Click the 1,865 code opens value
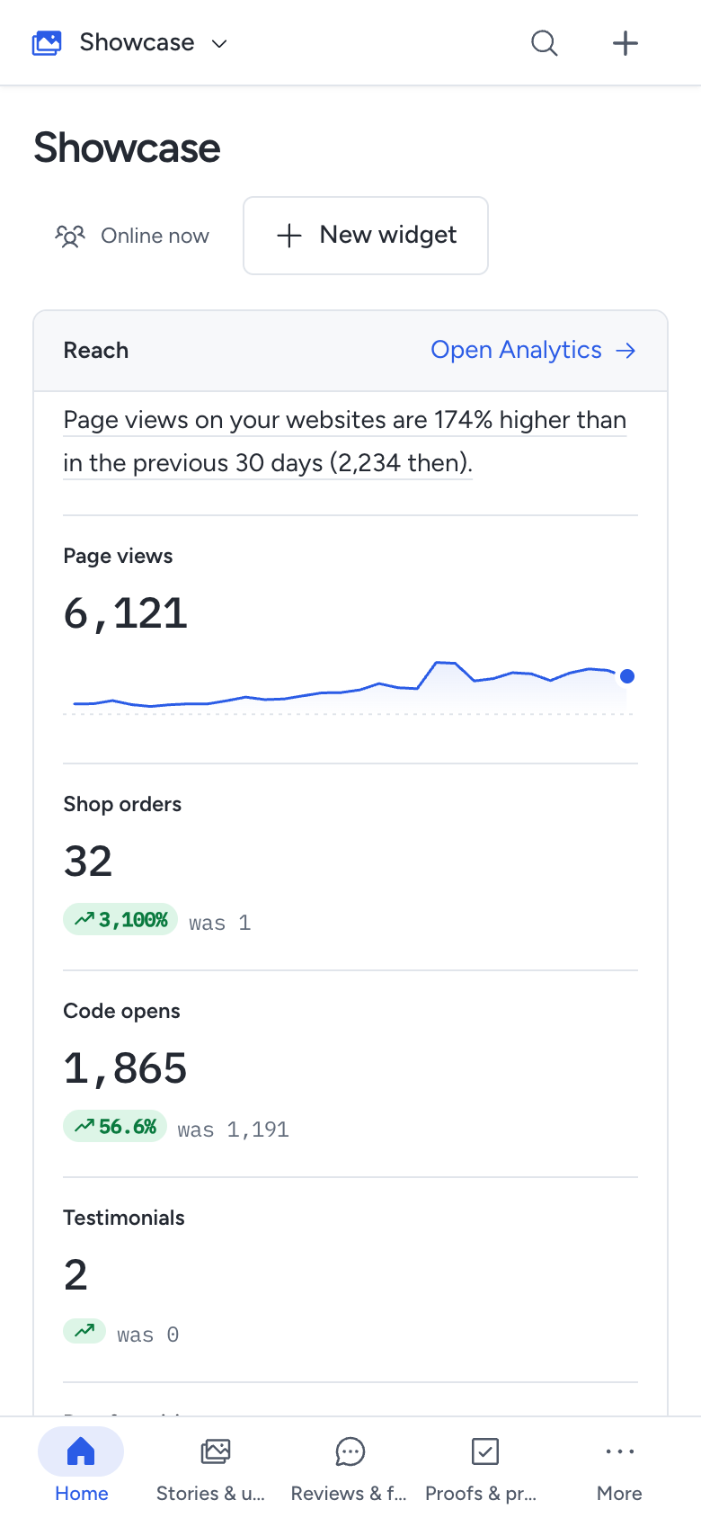This screenshot has width=701, height=1518. click(x=125, y=1068)
